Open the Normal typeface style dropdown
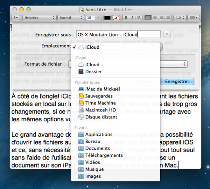Viewport: 210px width, 189px height. [x=71, y=18]
